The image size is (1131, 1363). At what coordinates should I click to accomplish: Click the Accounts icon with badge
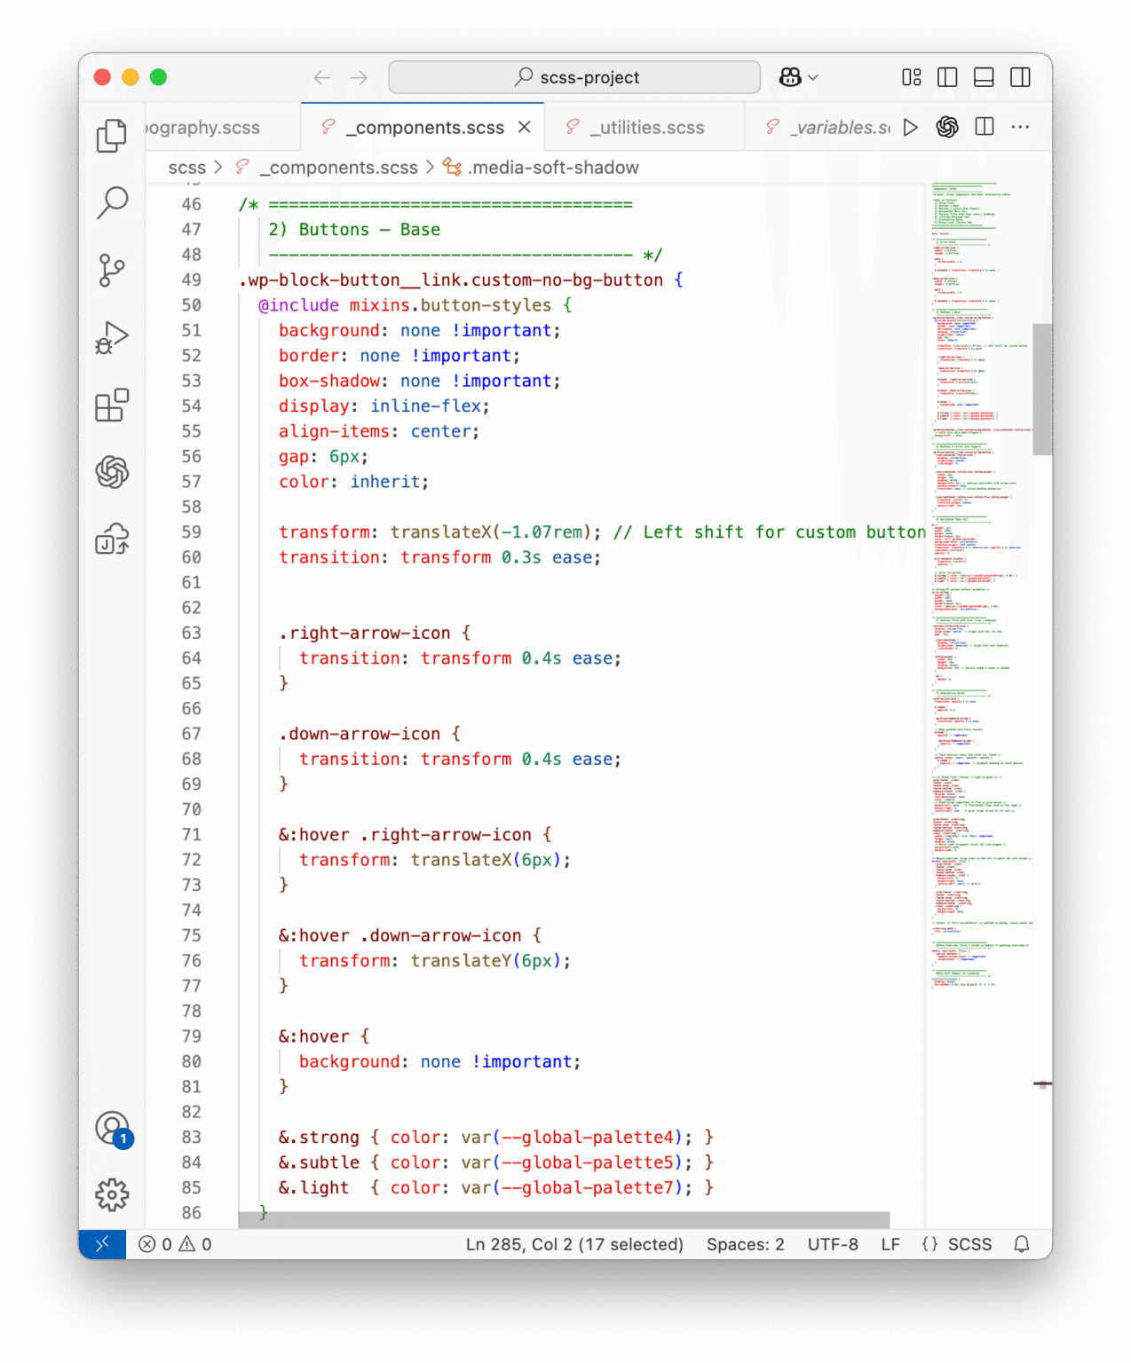coord(112,1129)
